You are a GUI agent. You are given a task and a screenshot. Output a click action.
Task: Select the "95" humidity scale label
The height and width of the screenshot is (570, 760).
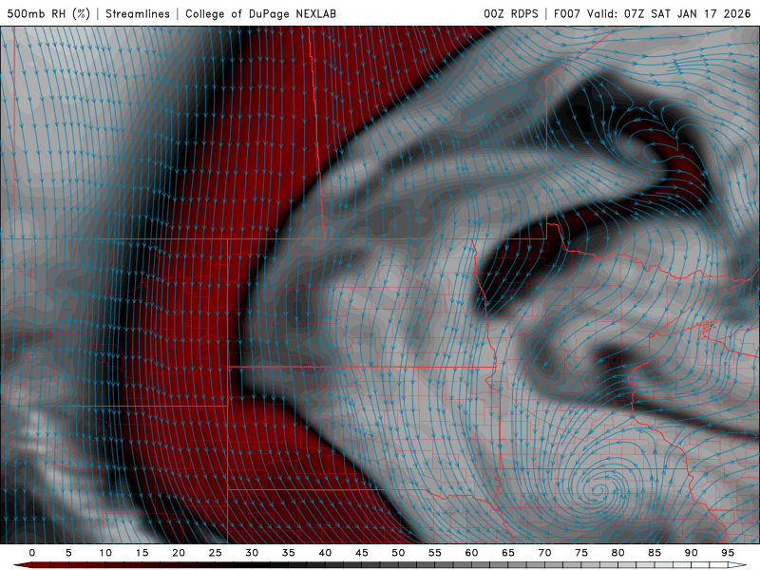coord(728,553)
